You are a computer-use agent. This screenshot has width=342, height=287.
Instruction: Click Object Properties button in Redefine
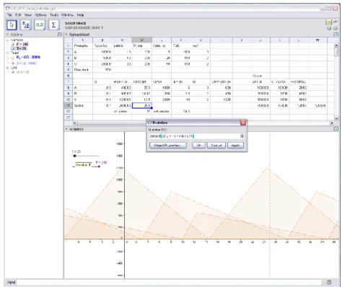pos(168,146)
